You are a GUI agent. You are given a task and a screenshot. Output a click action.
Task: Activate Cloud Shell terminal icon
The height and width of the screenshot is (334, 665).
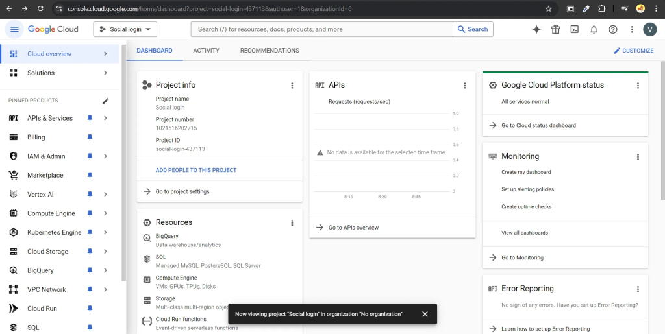tap(574, 29)
